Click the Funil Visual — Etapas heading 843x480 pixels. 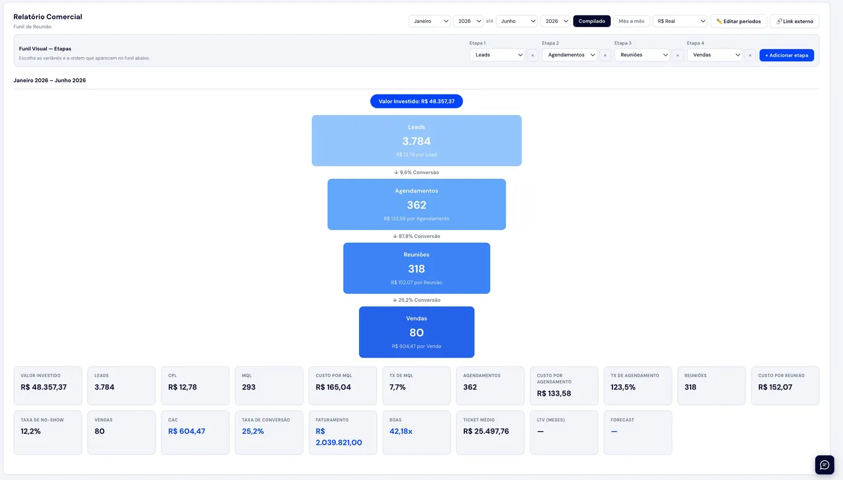pos(45,49)
